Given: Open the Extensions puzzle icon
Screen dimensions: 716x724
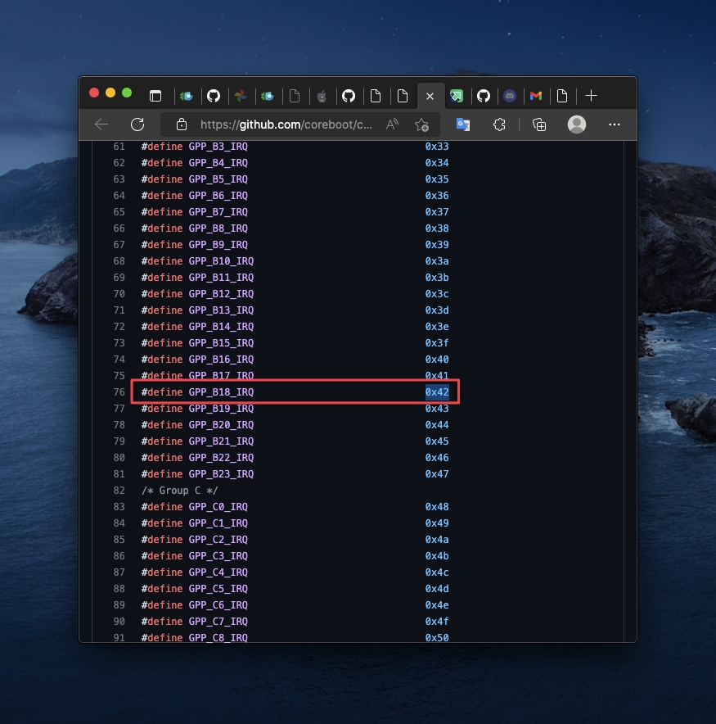Looking at the screenshot, I should pyautogui.click(x=499, y=124).
